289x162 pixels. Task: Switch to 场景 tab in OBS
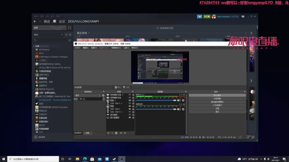pos(87,133)
